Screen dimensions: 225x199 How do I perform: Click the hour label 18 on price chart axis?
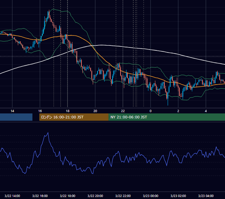[67, 111]
